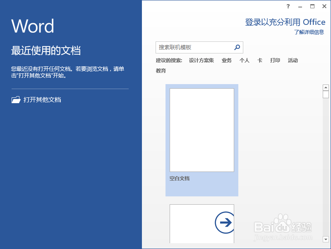This screenshot has height=249, width=331.
Task: Minimize the Word start window
Action: point(300,6)
